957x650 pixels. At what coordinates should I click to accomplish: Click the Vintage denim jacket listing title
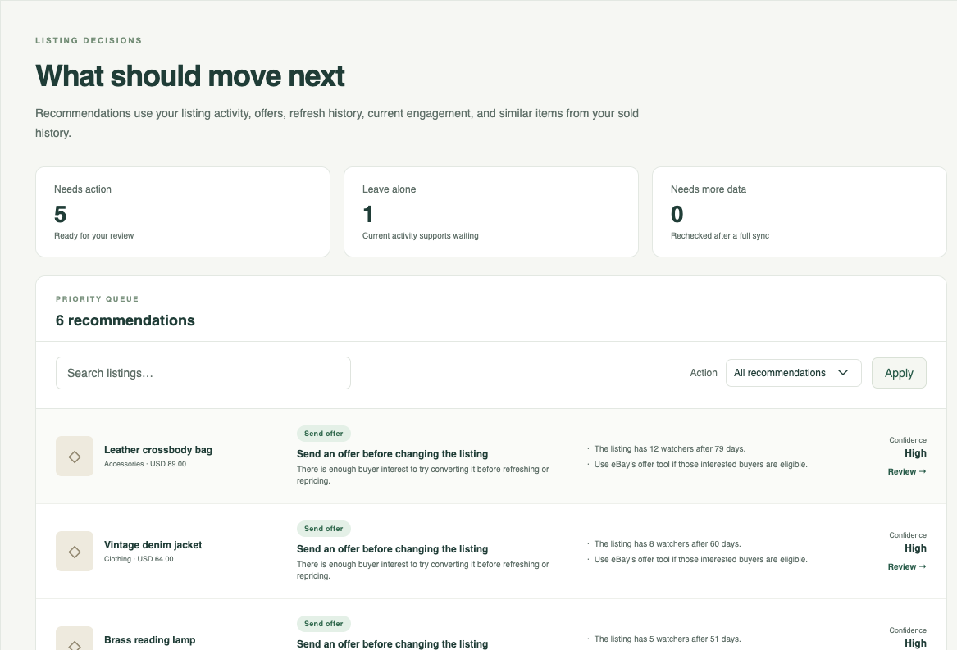153,545
